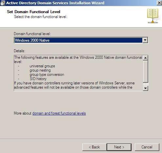Select the Windows 2000 Native combo box field
The image size is (162, 153).
pos(81,40)
